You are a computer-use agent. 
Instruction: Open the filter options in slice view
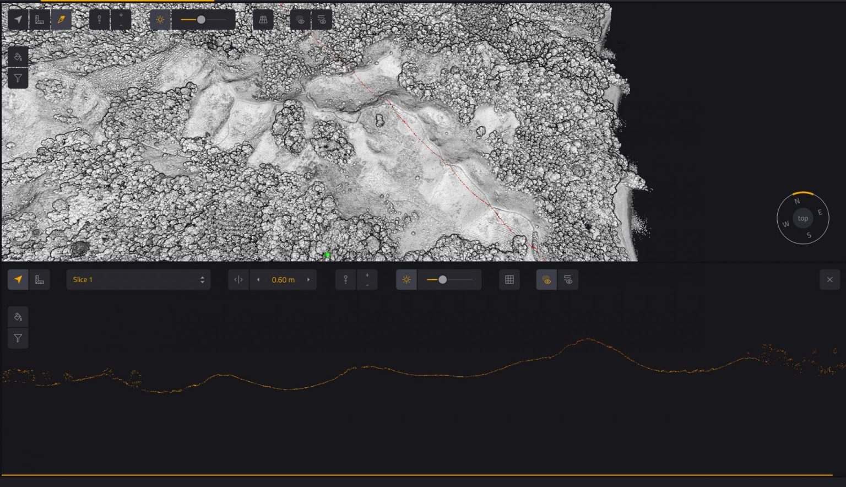click(18, 338)
